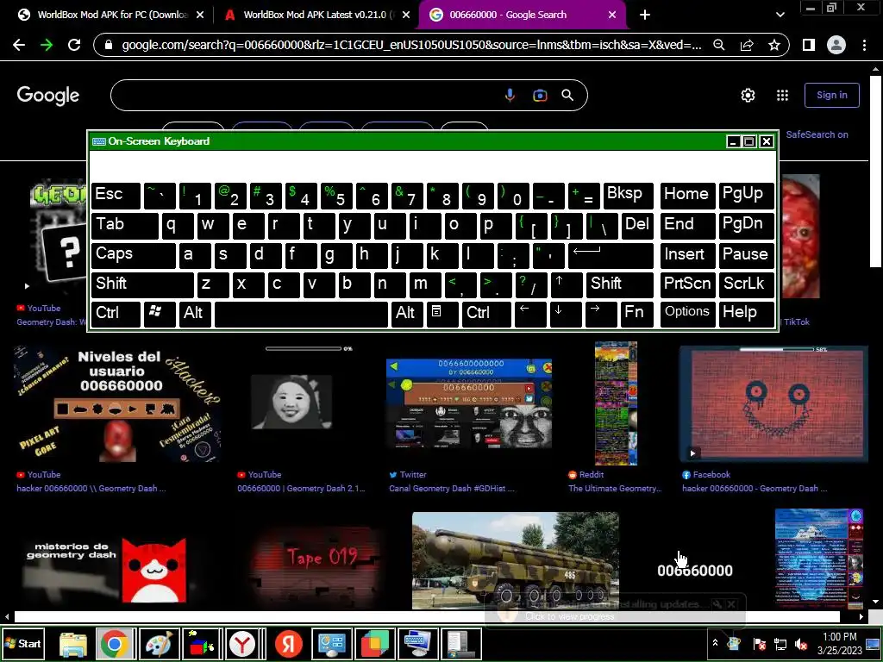Image resolution: width=883 pixels, height=662 pixels.
Task: Toggle left Alt key on On-Screen Keyboard
Action: click(195, 314)
